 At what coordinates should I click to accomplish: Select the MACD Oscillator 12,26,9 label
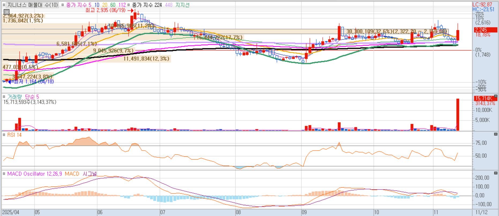35,174
